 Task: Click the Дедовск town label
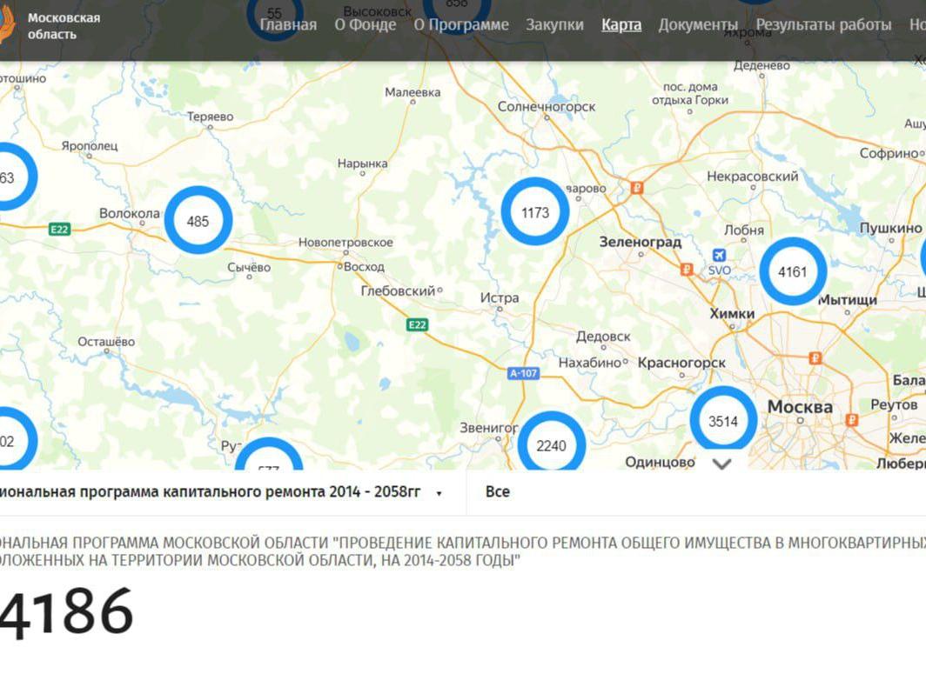(603, 336)
